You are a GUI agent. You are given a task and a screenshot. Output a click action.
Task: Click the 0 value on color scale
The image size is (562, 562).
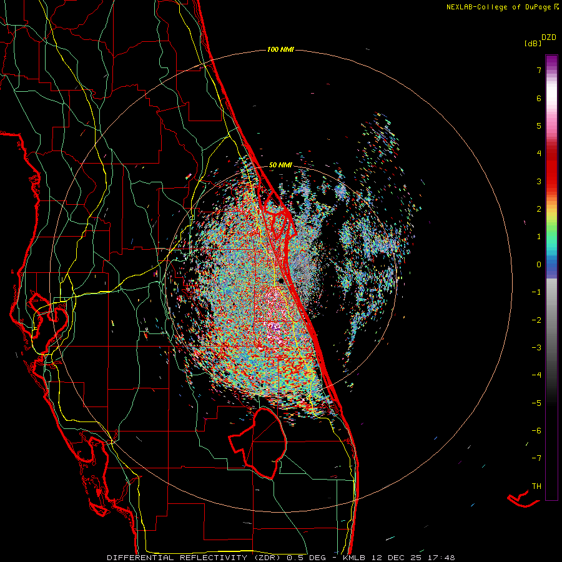pyautogui.click(x=539, y=265)
